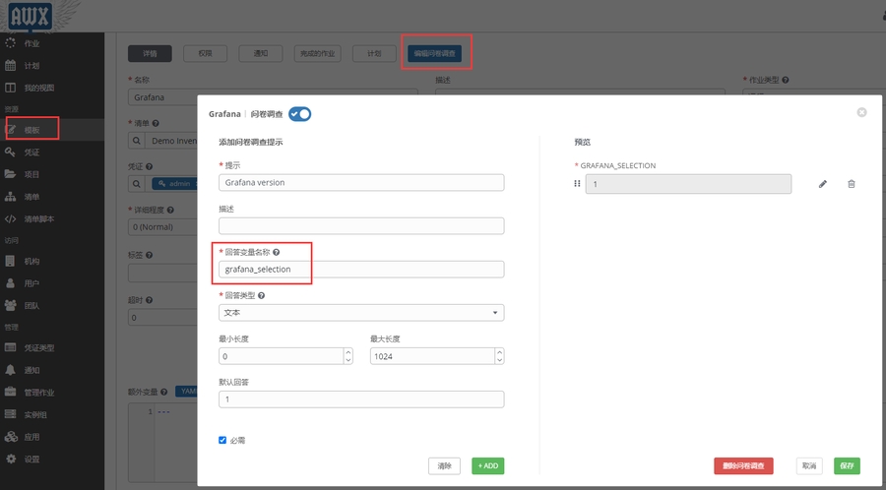Grab the drag handle of GRAFANA_SELECTION

[x=577, y=183]
